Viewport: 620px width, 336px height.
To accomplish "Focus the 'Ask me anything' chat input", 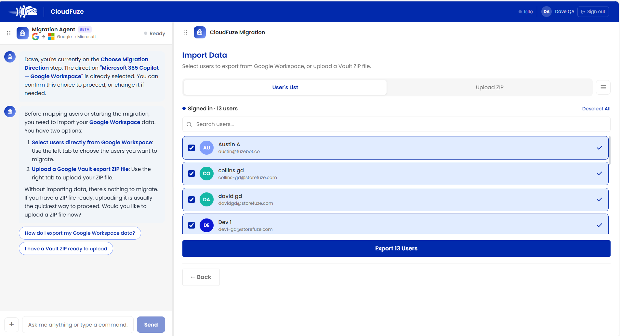I will coord(78,325).
